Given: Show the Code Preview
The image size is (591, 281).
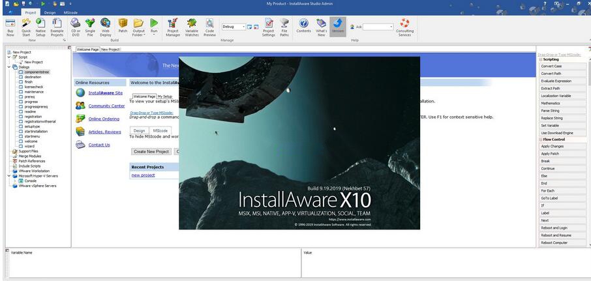Looking at the screenshot, I should coord(209,27).
